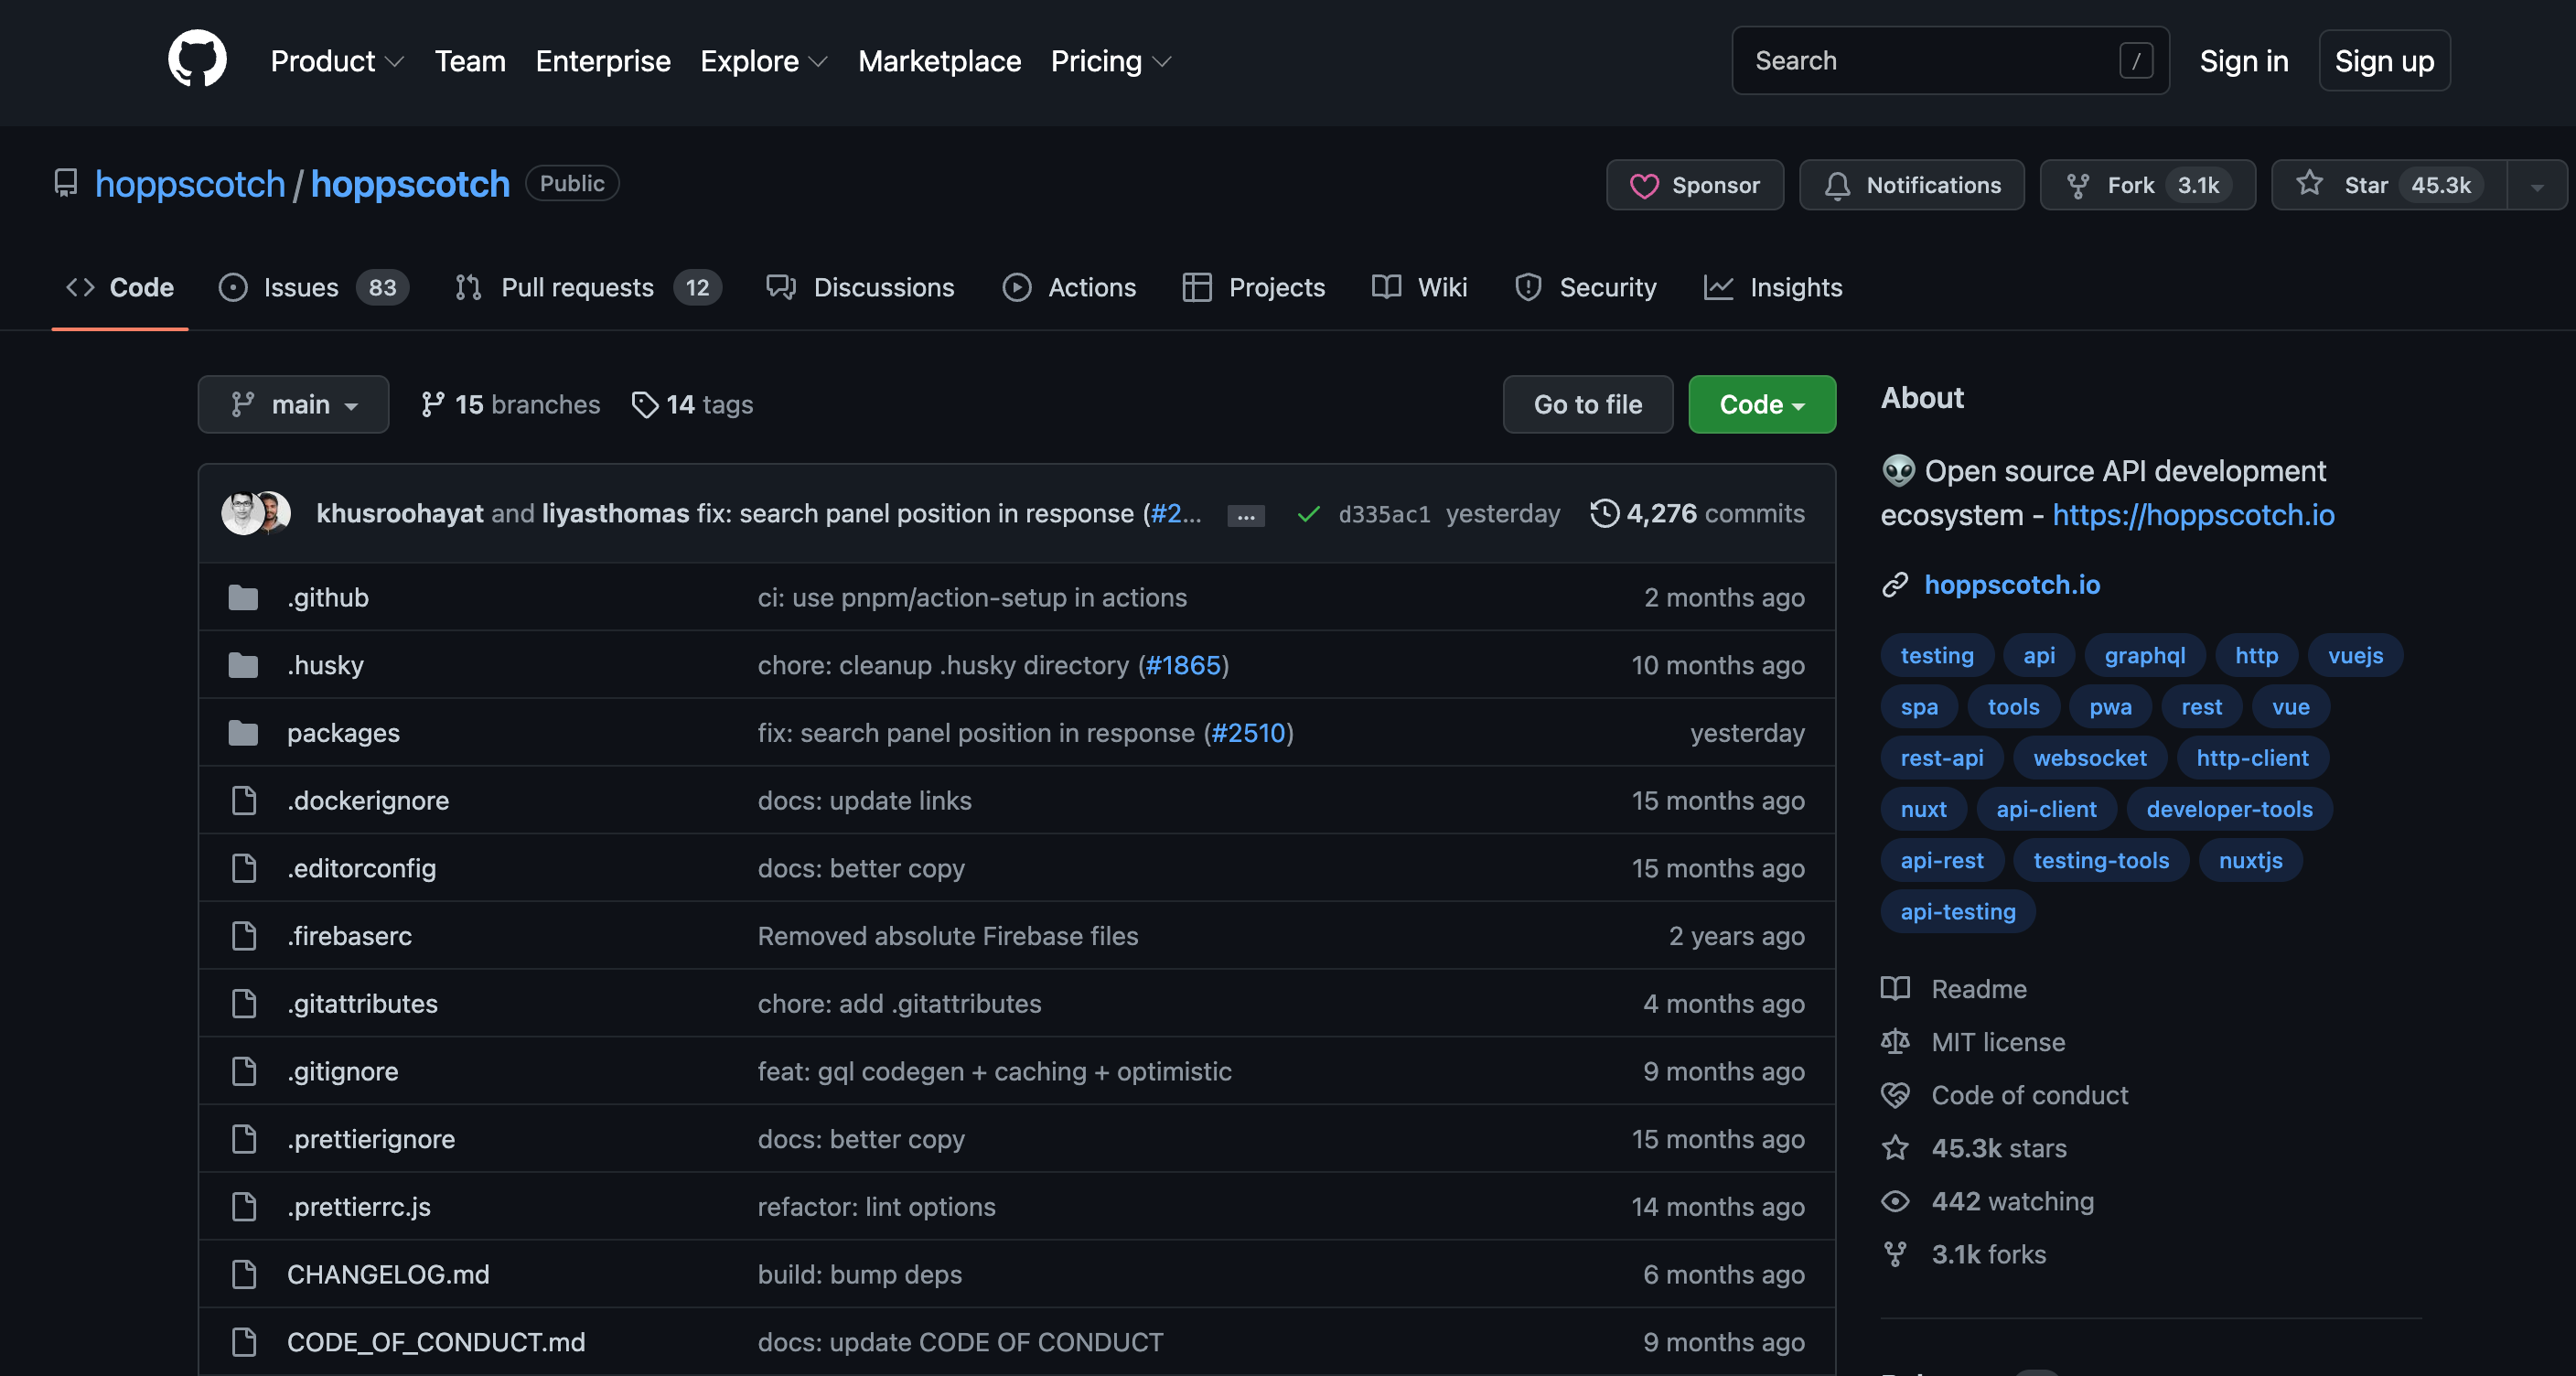The height and width of the screenshot is (1376, 2576).
Task: Focus the Search input field
Action: (x=1930, y=61)
